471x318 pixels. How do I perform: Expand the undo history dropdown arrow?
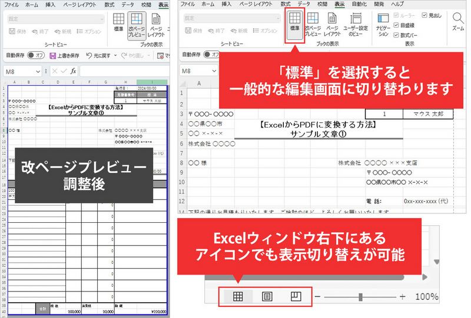pyautogui.click(x=115, y=55)
